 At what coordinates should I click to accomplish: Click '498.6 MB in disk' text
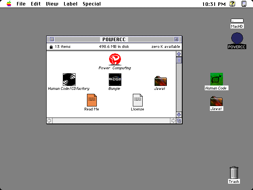114,47
